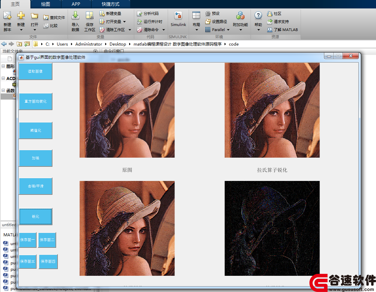The height and width of the screenshot is (292, 376).
Task: Click the Save Workspace (保存工作区) icon
Action: click(90, 15)
